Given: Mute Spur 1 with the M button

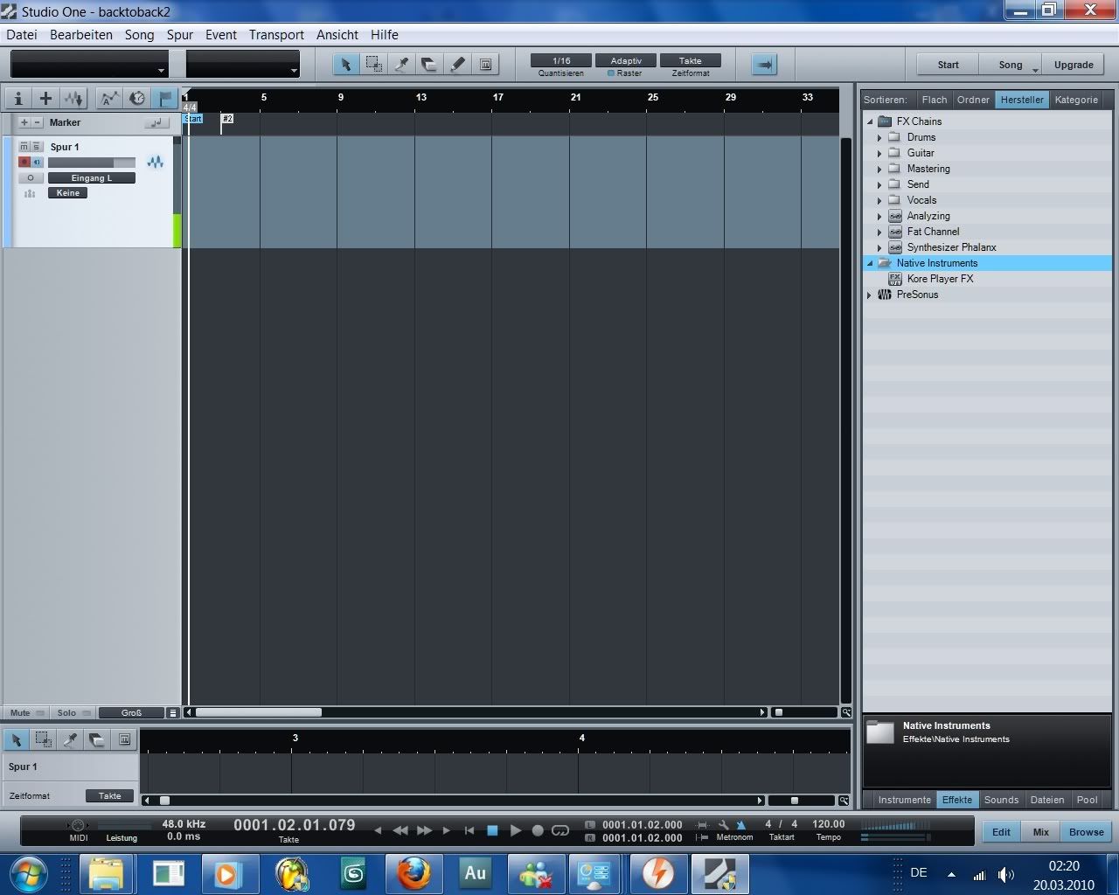Looking at the screenshot, I should click(x=24, y=147).
